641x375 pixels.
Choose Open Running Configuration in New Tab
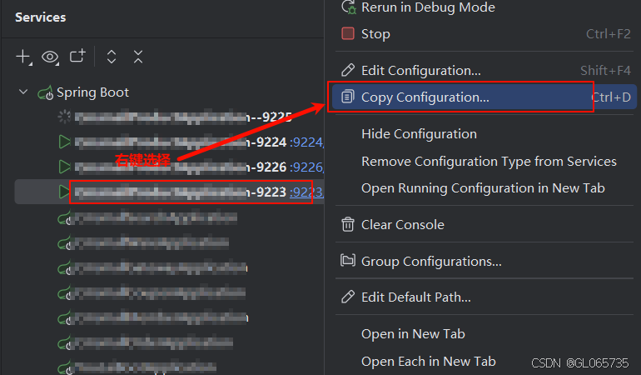484,187
